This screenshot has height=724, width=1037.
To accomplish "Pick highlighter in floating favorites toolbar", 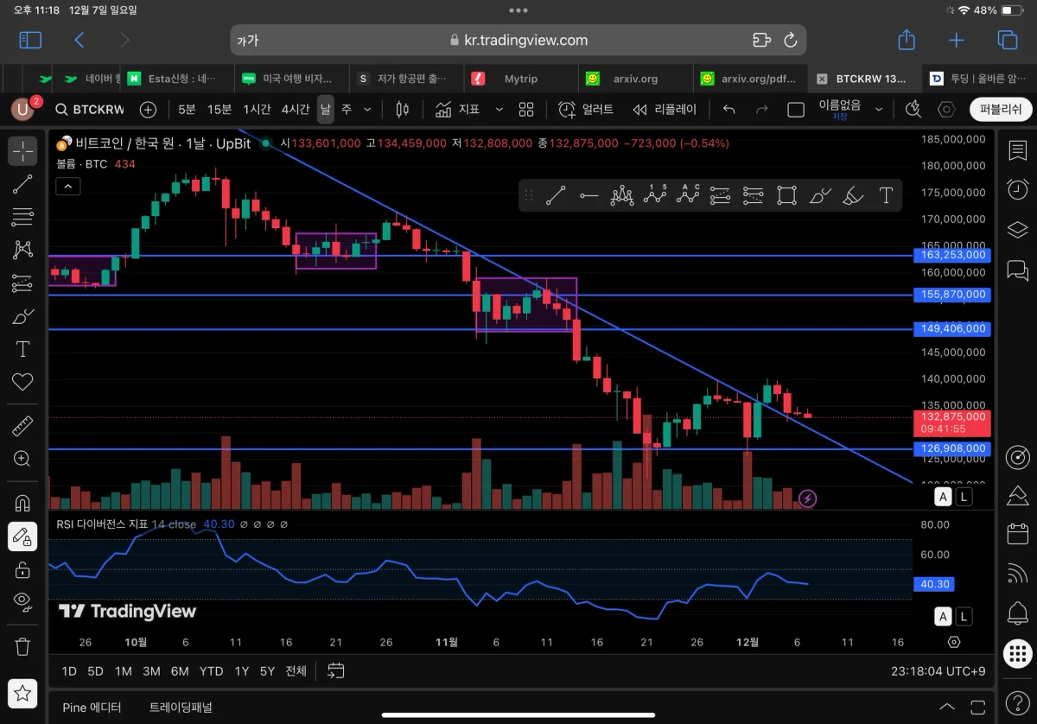I will [x=852, y=195].
